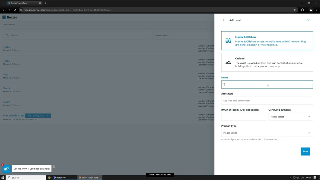Open the taskbar clock showing 06:18

(308, 178)
